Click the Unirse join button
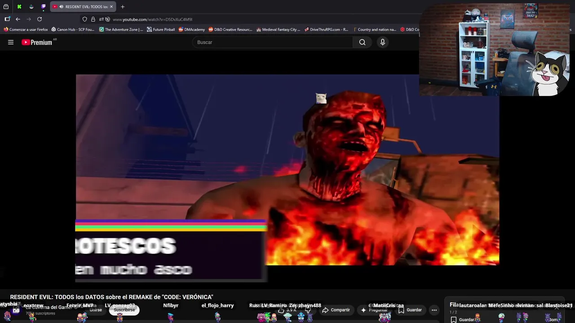Viewport: 575px width, 323px height. click(96, 310)
